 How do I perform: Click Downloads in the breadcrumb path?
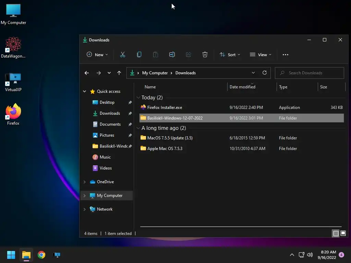[x=185, y=73]
